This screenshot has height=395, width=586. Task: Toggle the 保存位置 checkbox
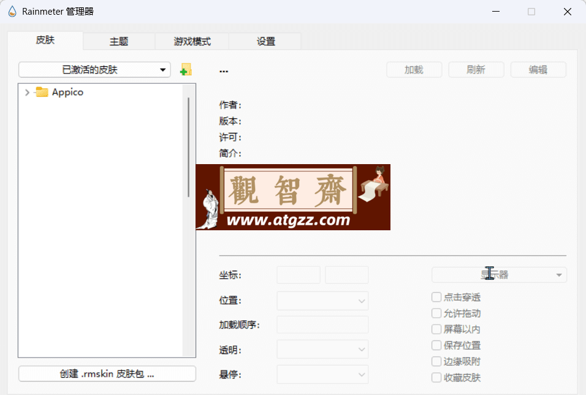[x=436, y=345]
